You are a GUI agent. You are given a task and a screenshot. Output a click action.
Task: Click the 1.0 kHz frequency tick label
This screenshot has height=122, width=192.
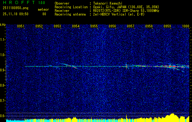click(3, 55)
